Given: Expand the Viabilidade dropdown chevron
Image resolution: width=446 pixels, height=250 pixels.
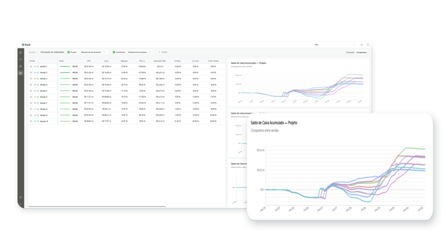Looking at the screenshot, I should pos(152,52).
